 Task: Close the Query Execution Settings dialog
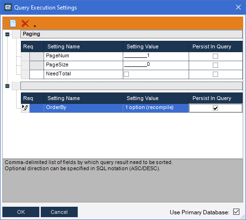[238, 7]
